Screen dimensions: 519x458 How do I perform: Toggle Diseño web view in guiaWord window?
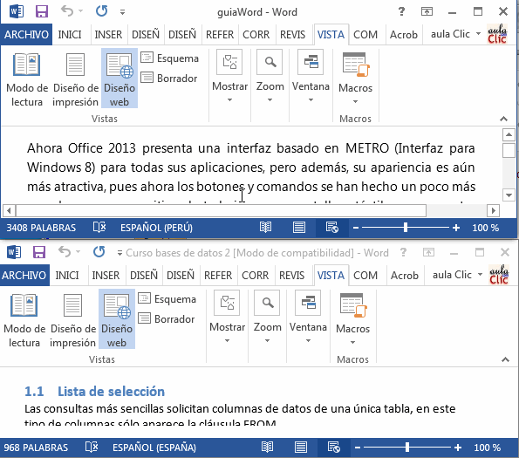(x=120, y=79)
